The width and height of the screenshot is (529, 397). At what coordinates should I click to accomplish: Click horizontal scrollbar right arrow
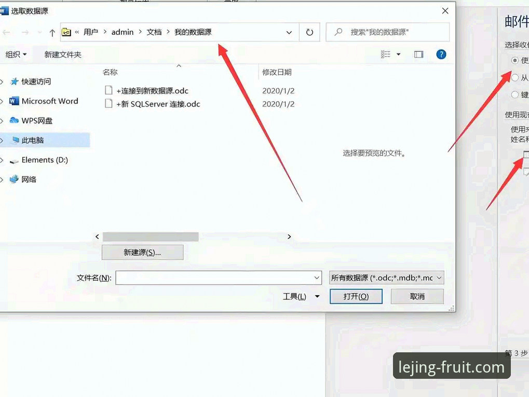[x=289, y=236]
